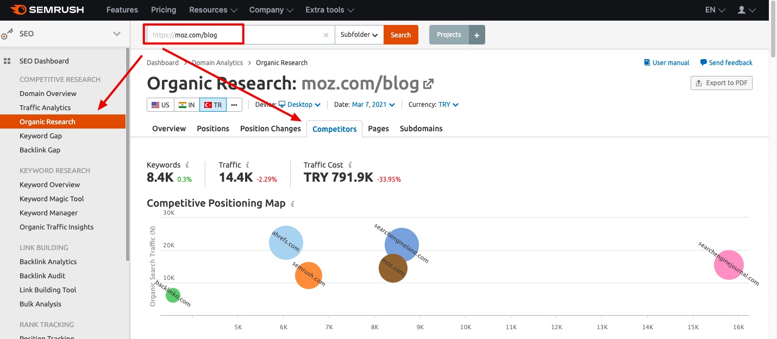Open Pricing in top navigation
Screen dimensions: 777x339
click(x=164, y=10)
